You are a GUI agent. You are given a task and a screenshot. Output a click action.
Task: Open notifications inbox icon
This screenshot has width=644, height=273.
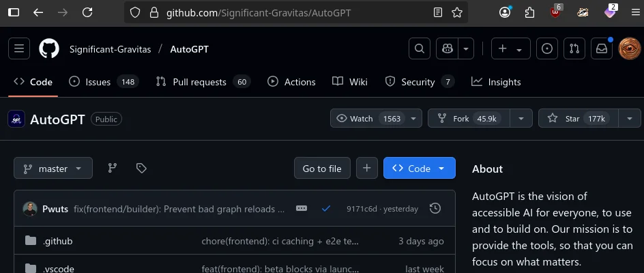click(x=602, y=48)
